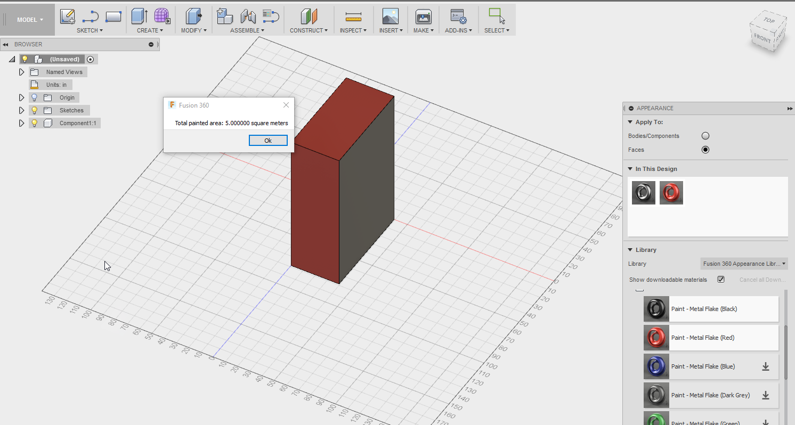
Task: Click the Insert image icon
Action: (390, 17)
